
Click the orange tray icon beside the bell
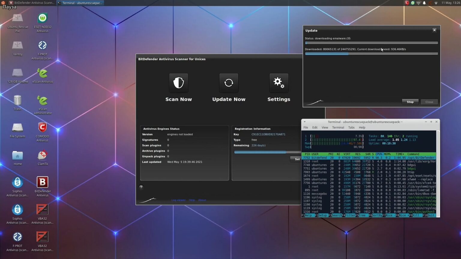point(430,3)
